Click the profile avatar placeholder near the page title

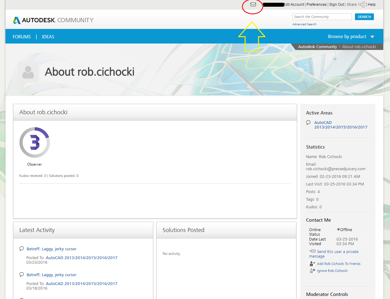(28, 72)
